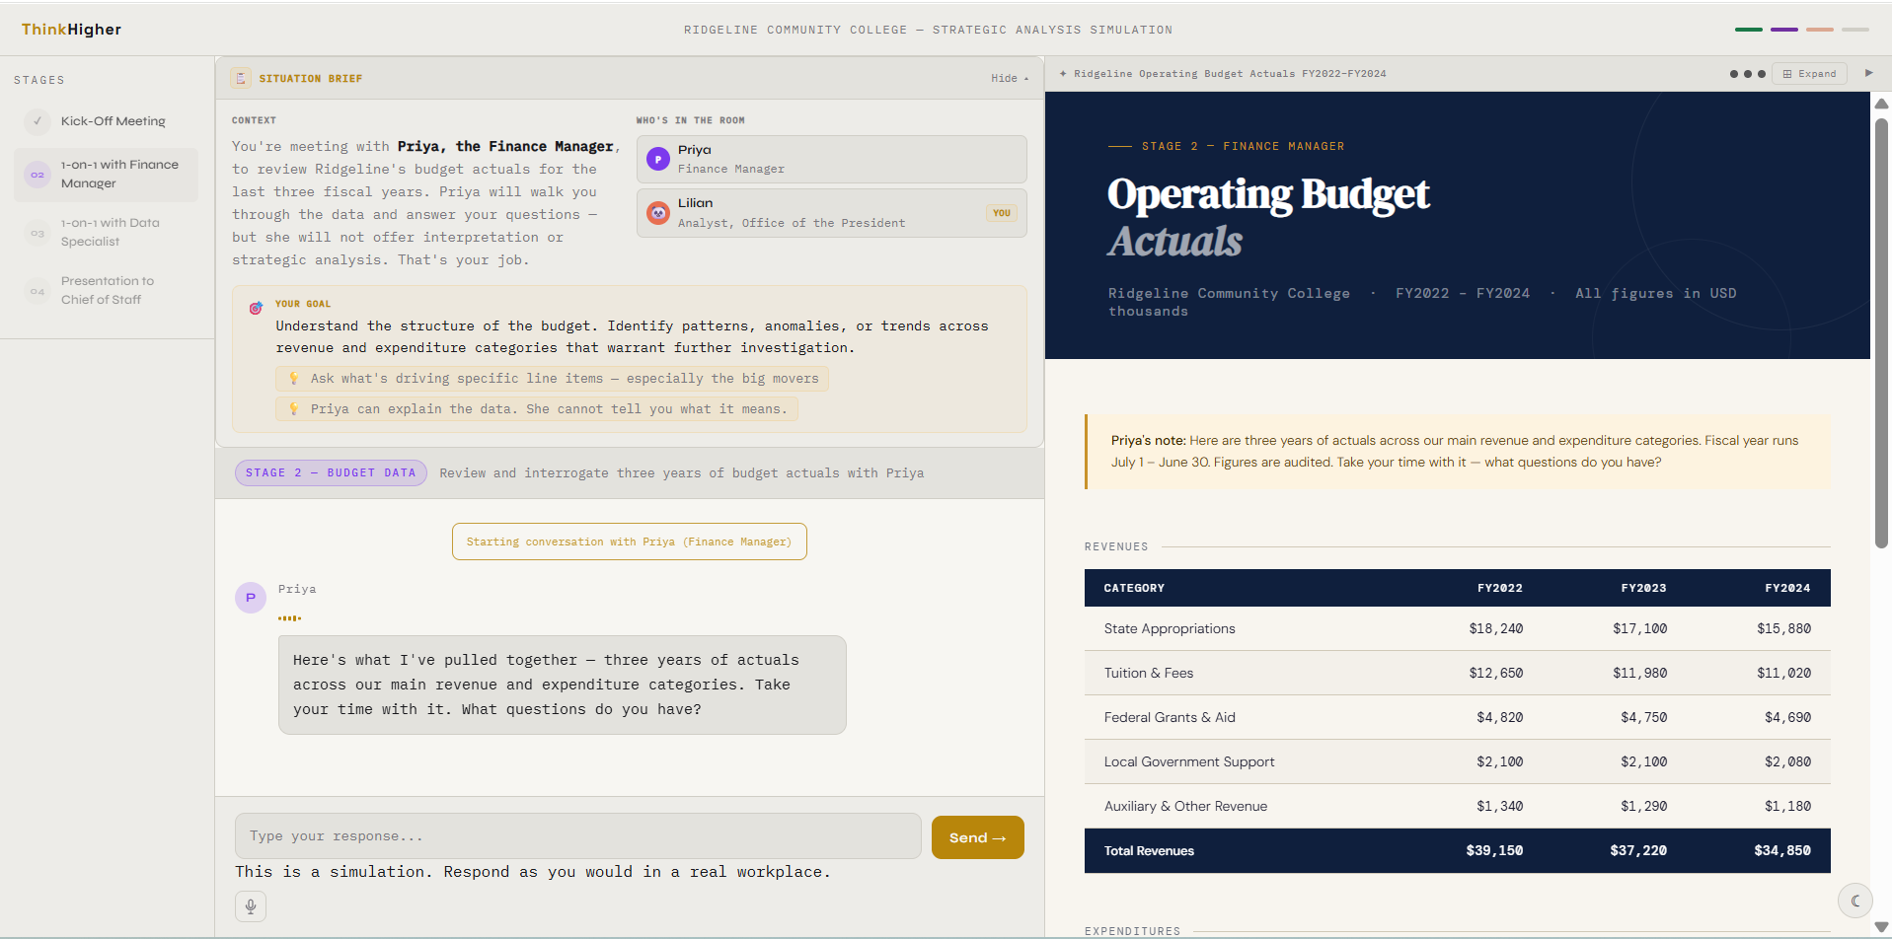Click the Situation Brief document icon
The image size is (1892, 939).
pos(241,78)
